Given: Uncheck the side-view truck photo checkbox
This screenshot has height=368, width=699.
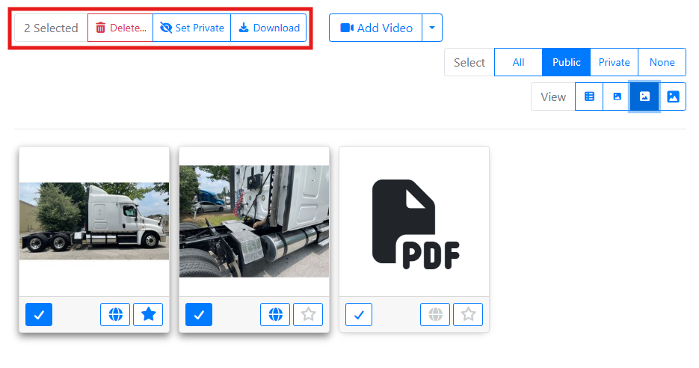Looking at the screenshot, I should click(x=39, y=314).
